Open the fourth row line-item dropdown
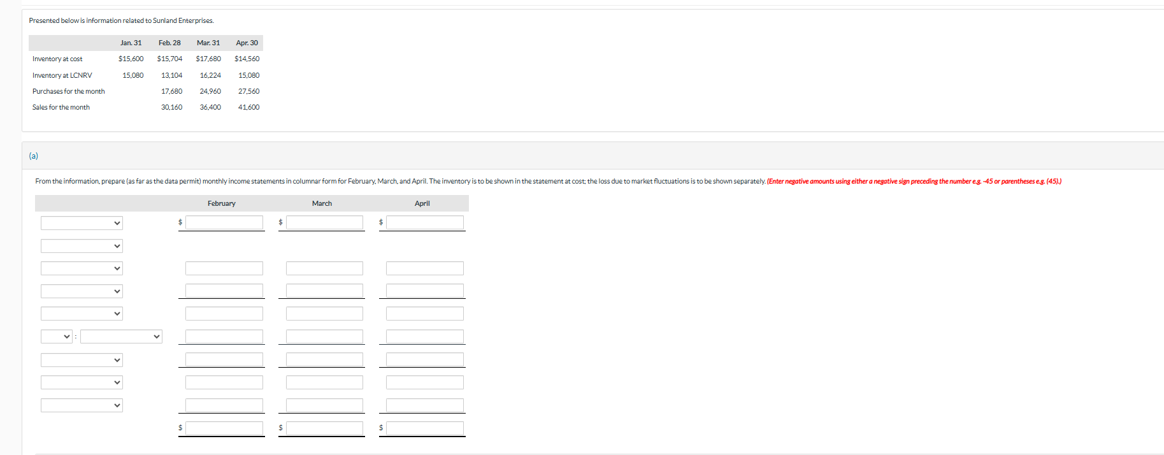 [x=82, y=291]
